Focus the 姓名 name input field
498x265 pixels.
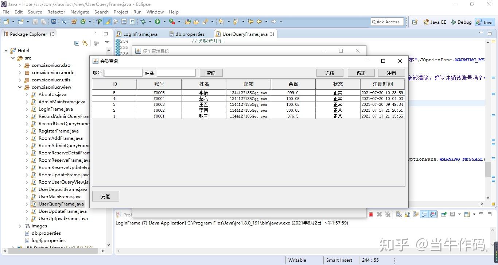tap(176, 73)
